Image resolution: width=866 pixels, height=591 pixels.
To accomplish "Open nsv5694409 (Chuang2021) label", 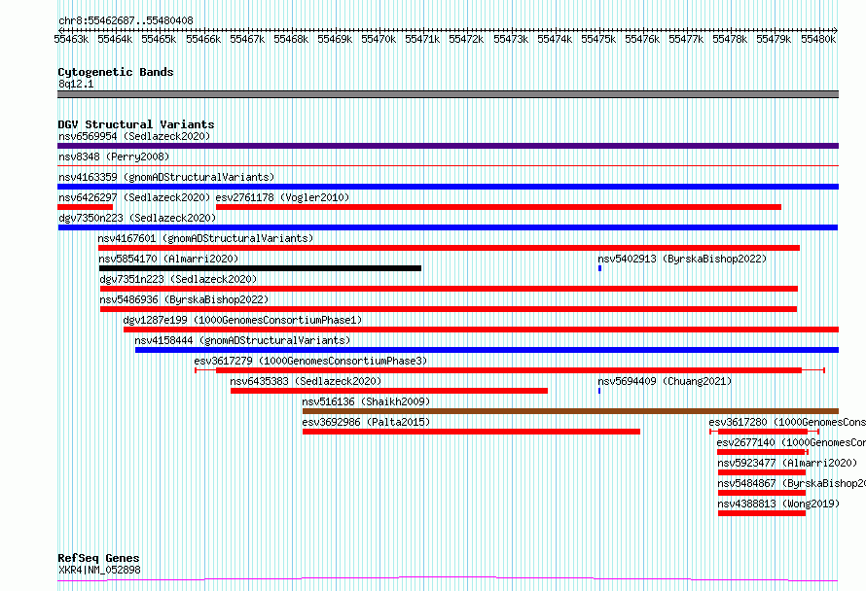I will (x=665, y=381).
